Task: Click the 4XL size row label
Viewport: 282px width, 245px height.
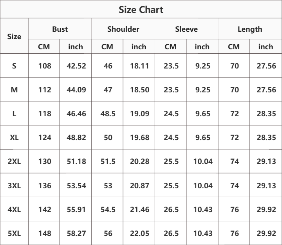Action: tap(14, 209)
